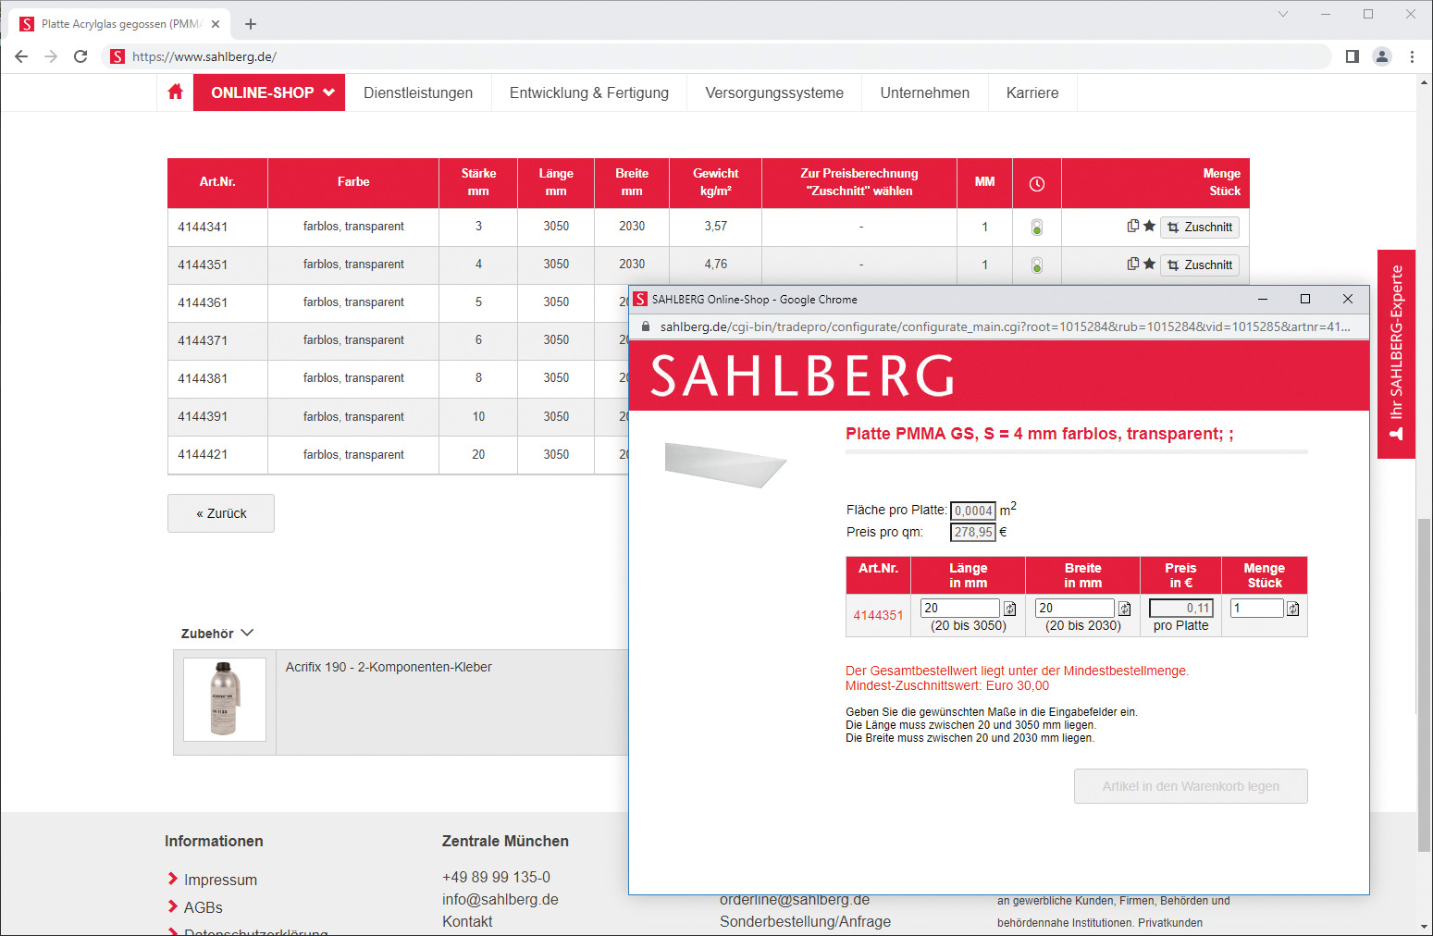Viewport: 1433px width, 936px height.
Task: Reload the main browser page
Action: [x=80, y=56]
